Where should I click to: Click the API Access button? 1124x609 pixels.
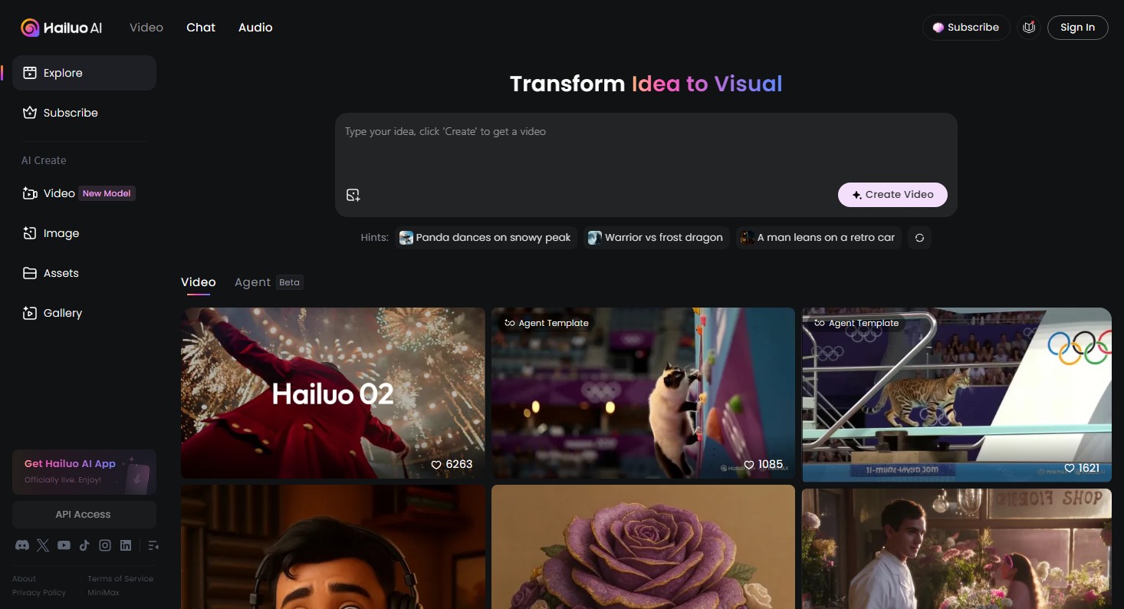click(84, 515)
